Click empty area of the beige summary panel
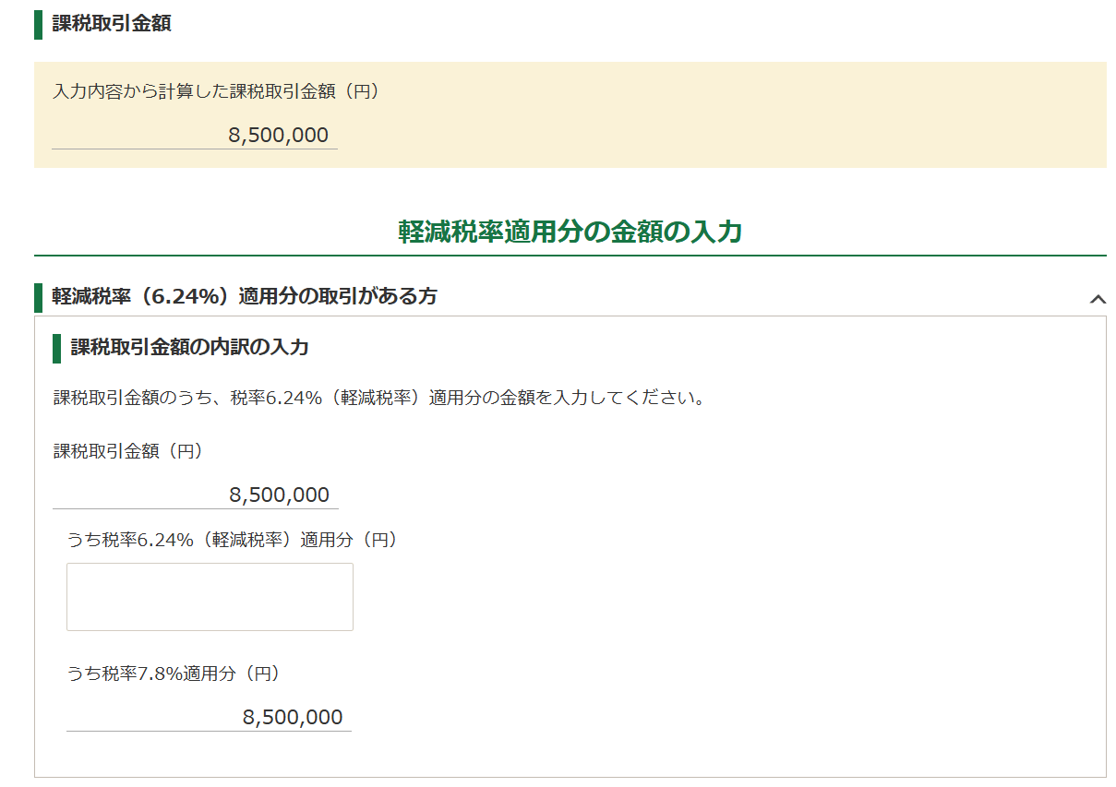 click(720, 115)
